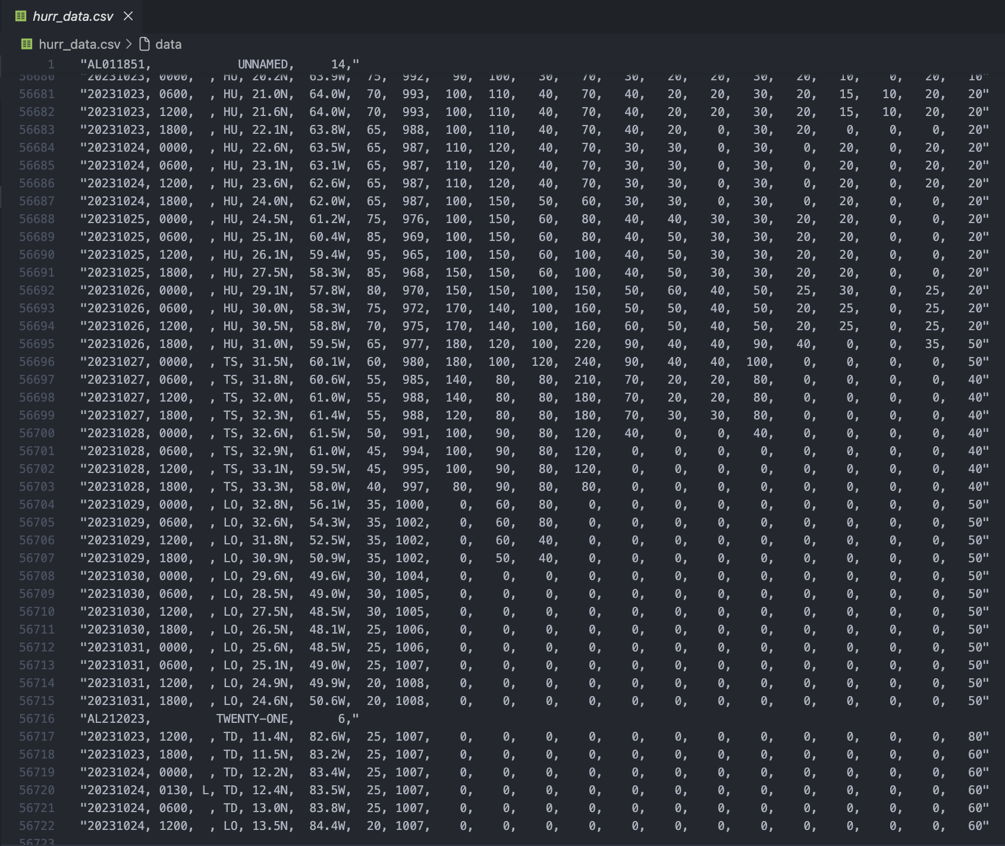Click the spreadsheet icon on the hurr_data.csv tab
1005x846 pixels.
click(21, 16)
